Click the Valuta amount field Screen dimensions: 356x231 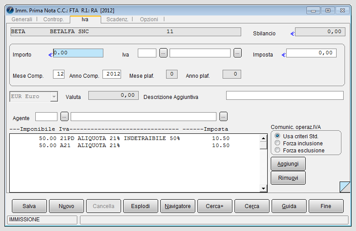pos(114,95)
